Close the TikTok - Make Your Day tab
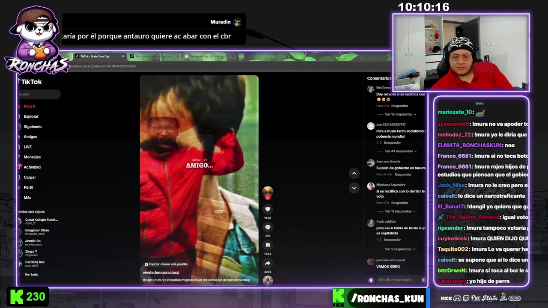The height and width of the screenshot is (308, 548). coord(123,56)
